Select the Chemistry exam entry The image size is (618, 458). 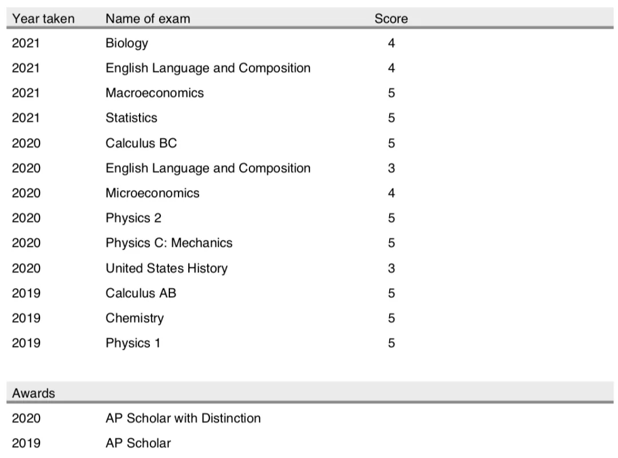134,318
